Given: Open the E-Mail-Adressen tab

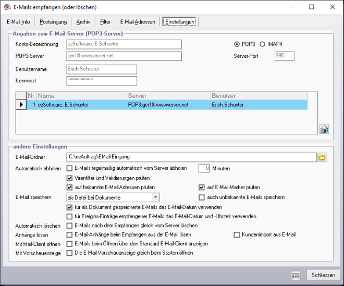Looking at the screenshot, I should click(x=136, y=22).
